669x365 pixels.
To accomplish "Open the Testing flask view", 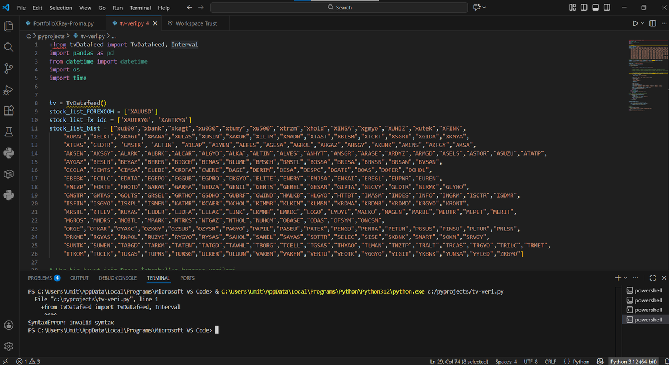I will point(8,132).
